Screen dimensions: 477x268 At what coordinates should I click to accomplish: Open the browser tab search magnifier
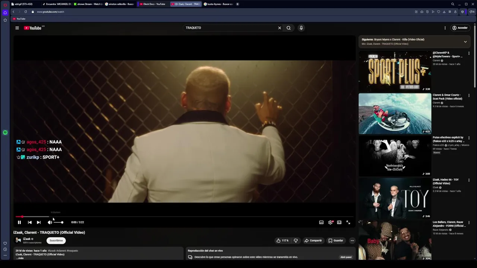click(x=453, y=4)
